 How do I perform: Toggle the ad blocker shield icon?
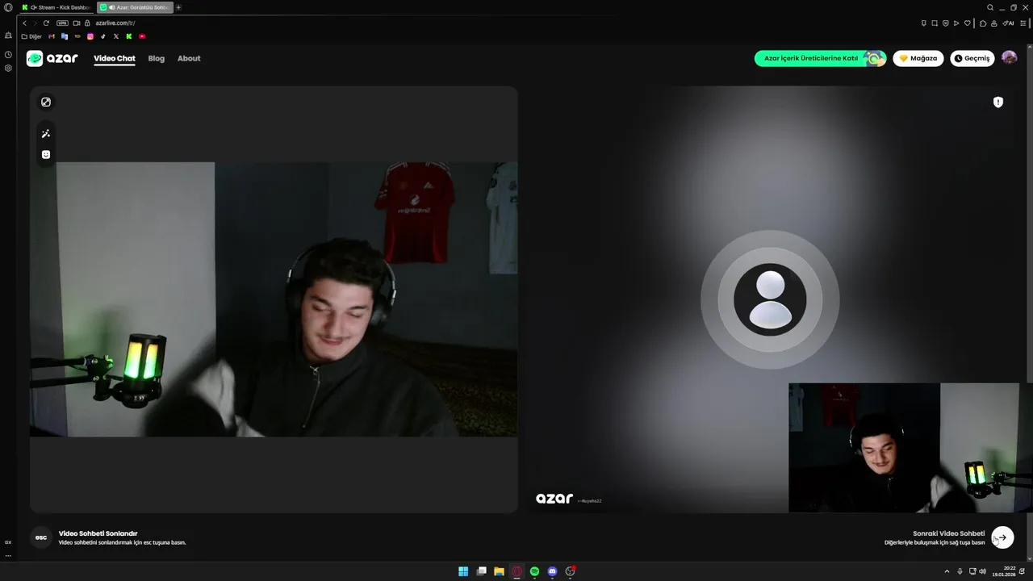tap(946, 23)
